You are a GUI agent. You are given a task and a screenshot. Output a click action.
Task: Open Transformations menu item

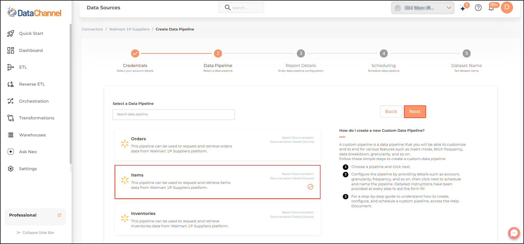pos(37,118)
